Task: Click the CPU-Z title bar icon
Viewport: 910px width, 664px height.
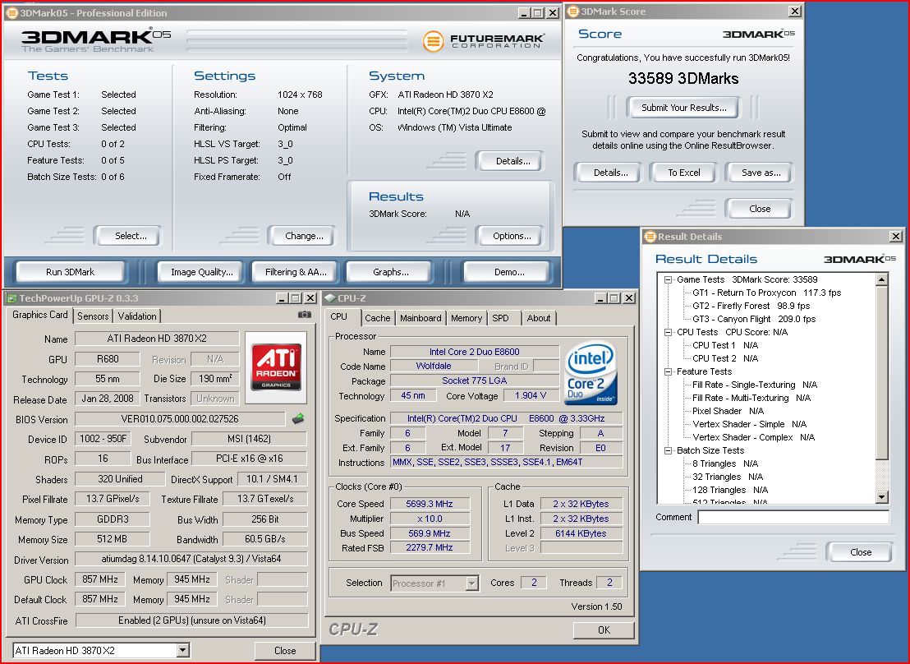Action: pos(330,298)
